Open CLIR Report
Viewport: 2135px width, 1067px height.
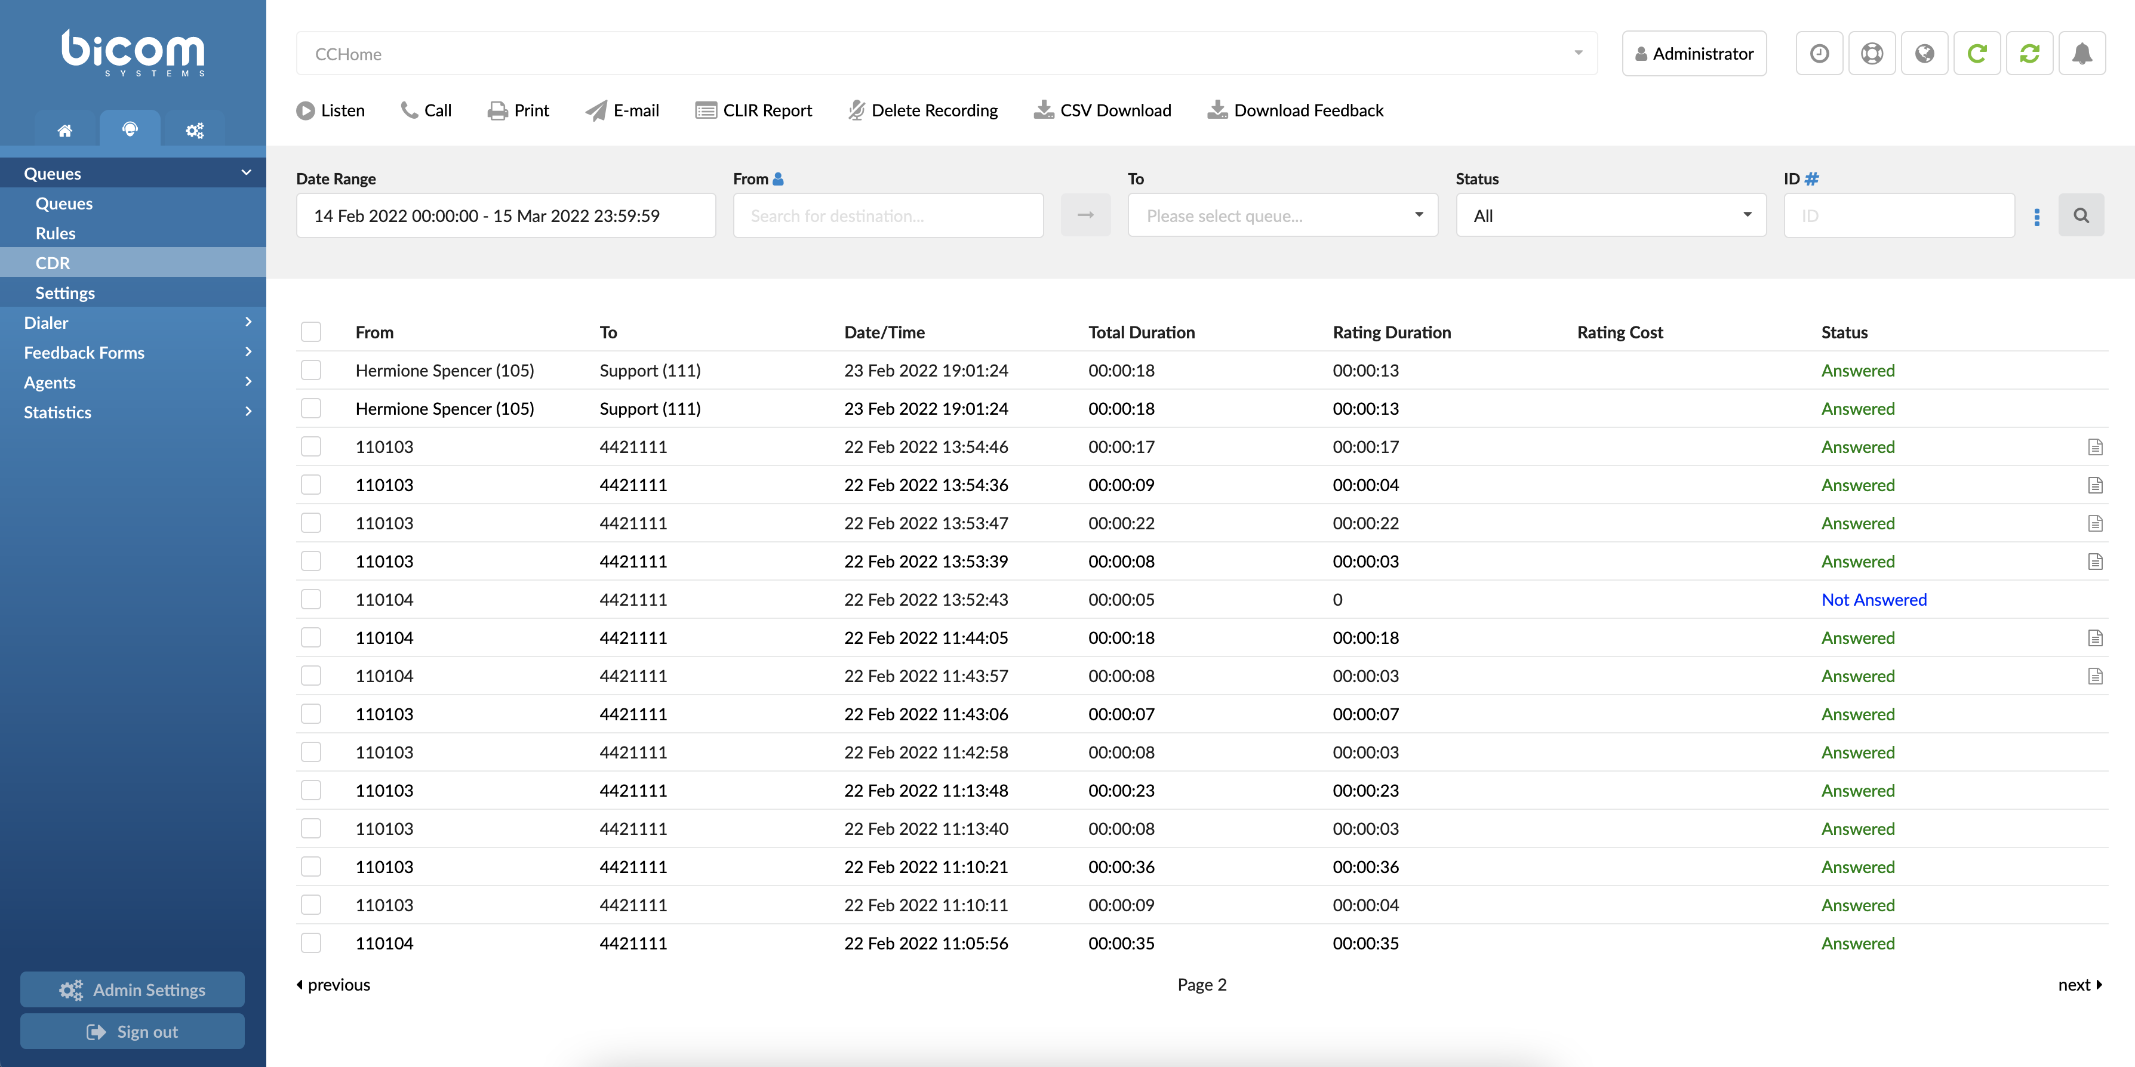pos(753,110)
